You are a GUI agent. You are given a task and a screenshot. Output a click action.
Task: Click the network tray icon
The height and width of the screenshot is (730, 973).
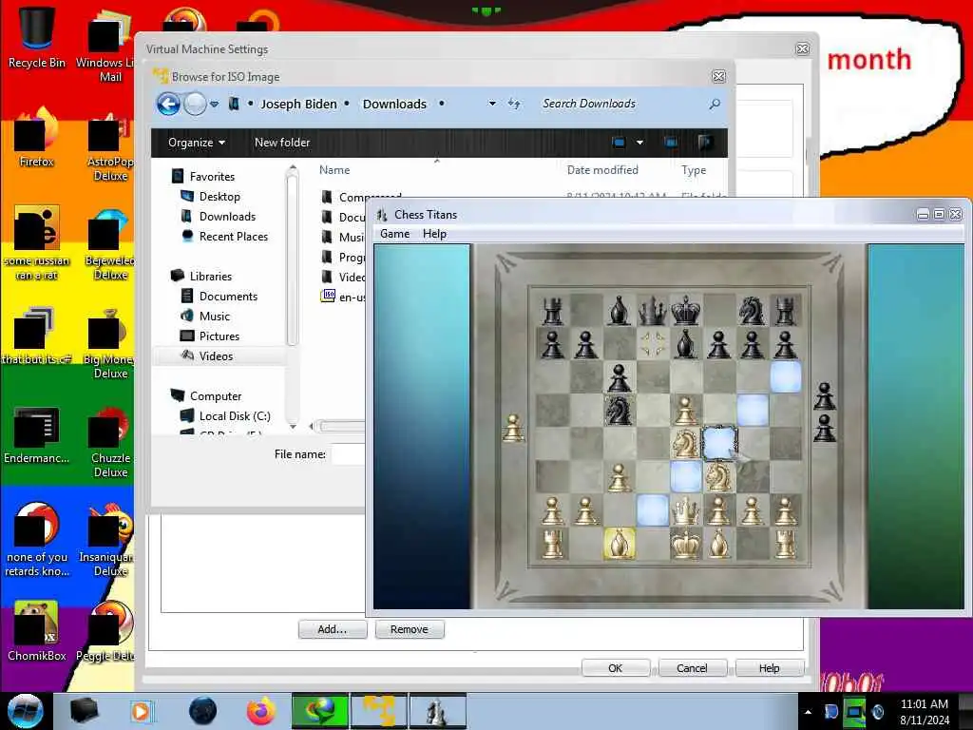pos(854,711)
